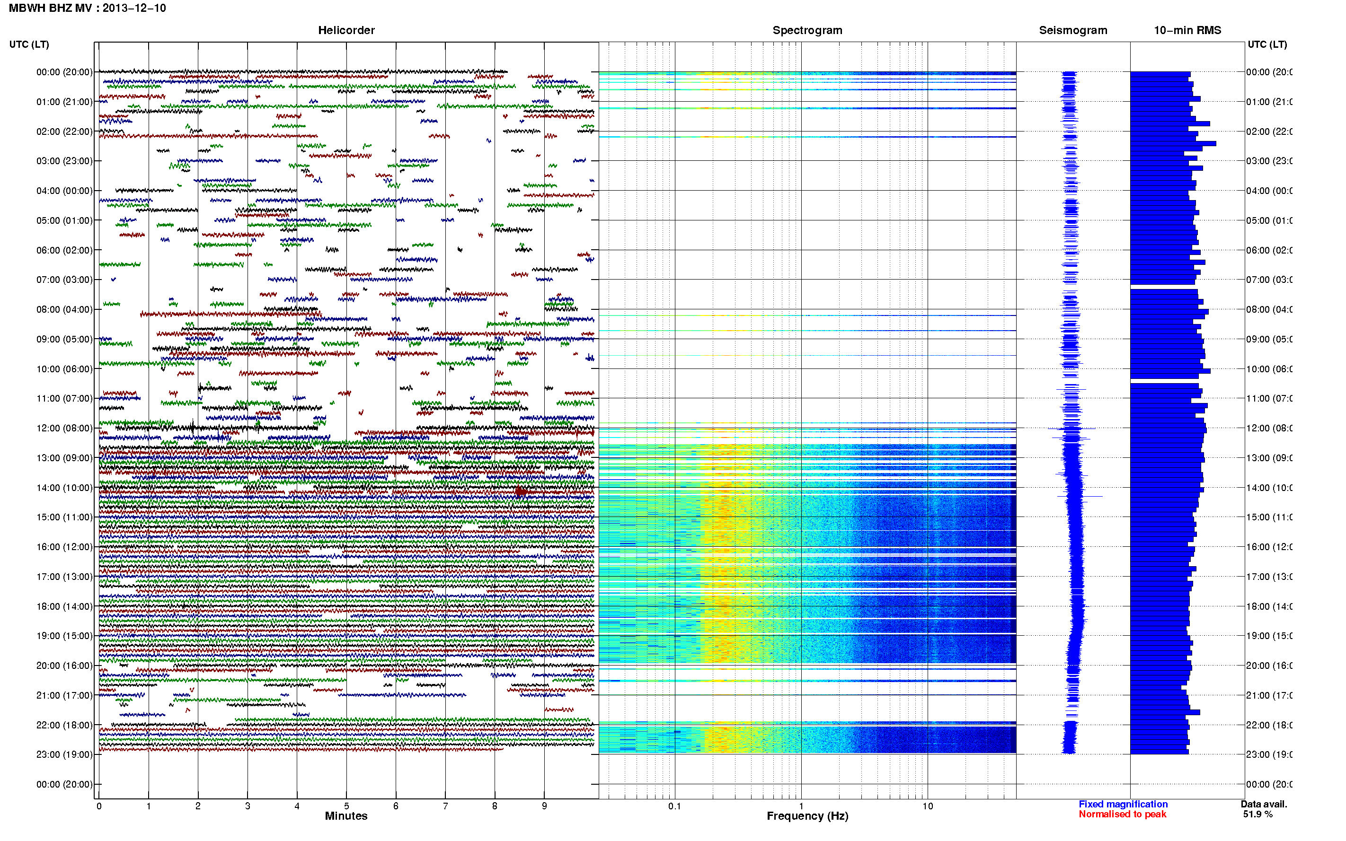This screenshot has height=841, width=1346.
Task: Click the left axis label 17:00 (13:00)
Action: (64, 577)
